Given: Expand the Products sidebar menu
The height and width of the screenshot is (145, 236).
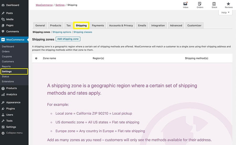Looking at the screenshot, I should pos(12,88).
